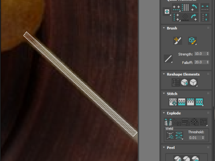Click the Falloff value field
The image size is (215, 161).
200,62
